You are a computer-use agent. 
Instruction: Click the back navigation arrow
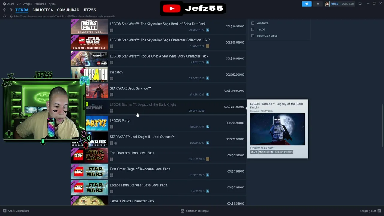coord(4,10)
